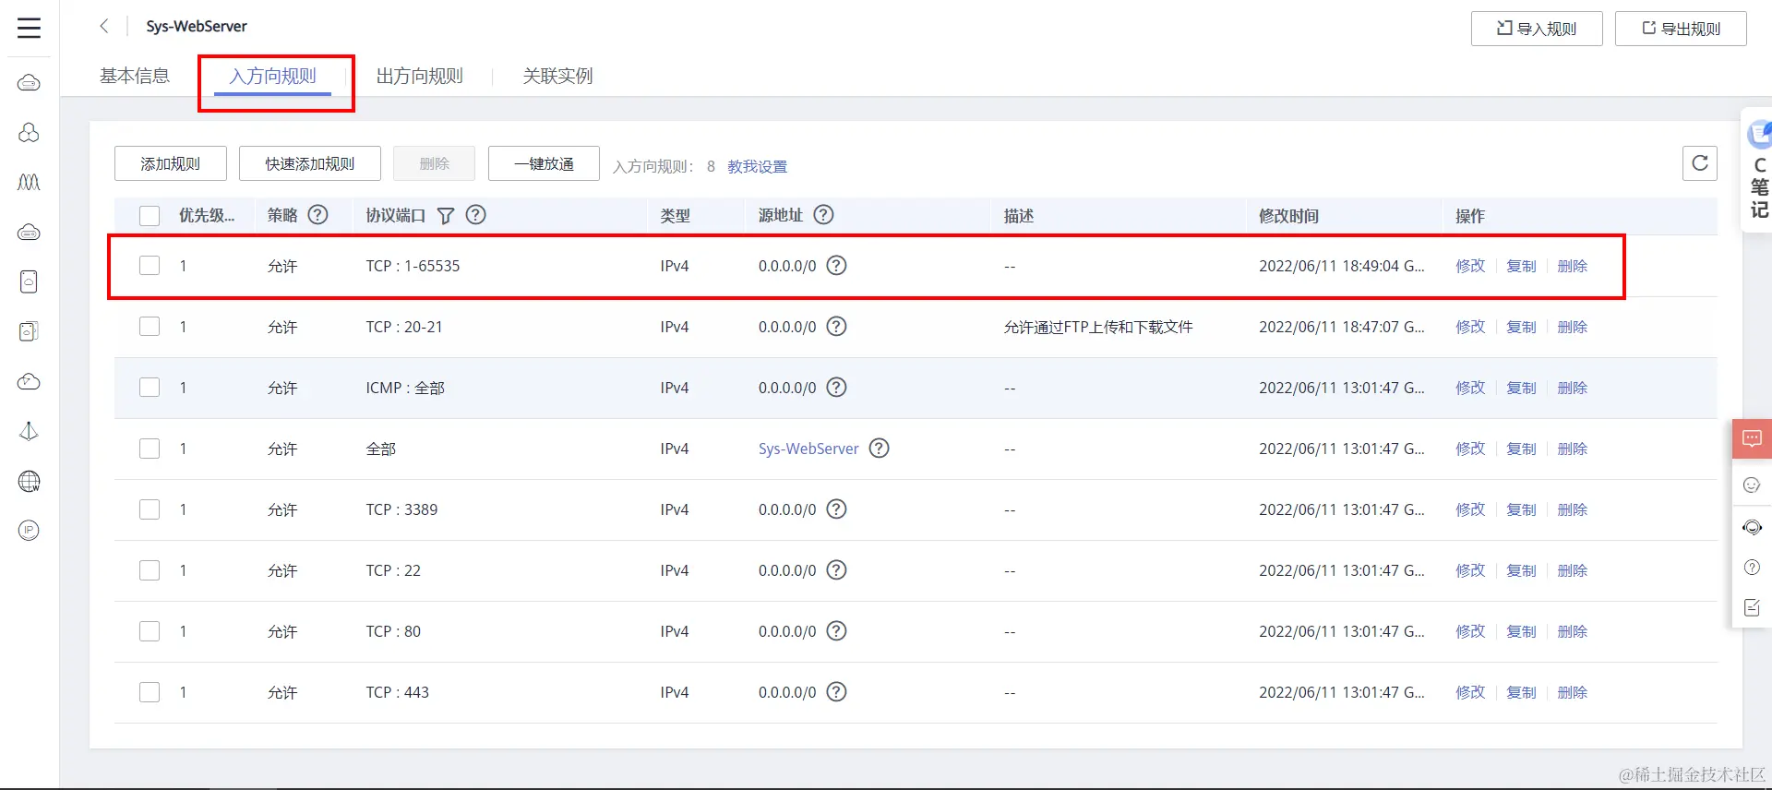
Task: Click the help icon next to Sys-WebServer source
Action: pos(880,449)
